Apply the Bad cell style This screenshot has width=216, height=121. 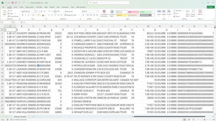pyautogui.click(x=133, y=12)
